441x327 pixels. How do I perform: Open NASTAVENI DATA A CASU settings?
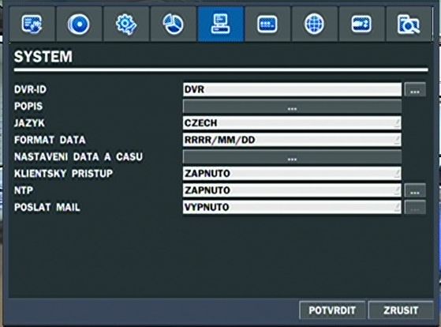coord(292,157)
